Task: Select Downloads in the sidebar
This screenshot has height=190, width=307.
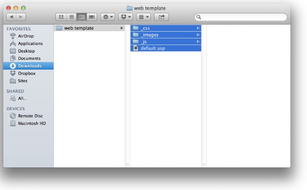Action: 28,66
